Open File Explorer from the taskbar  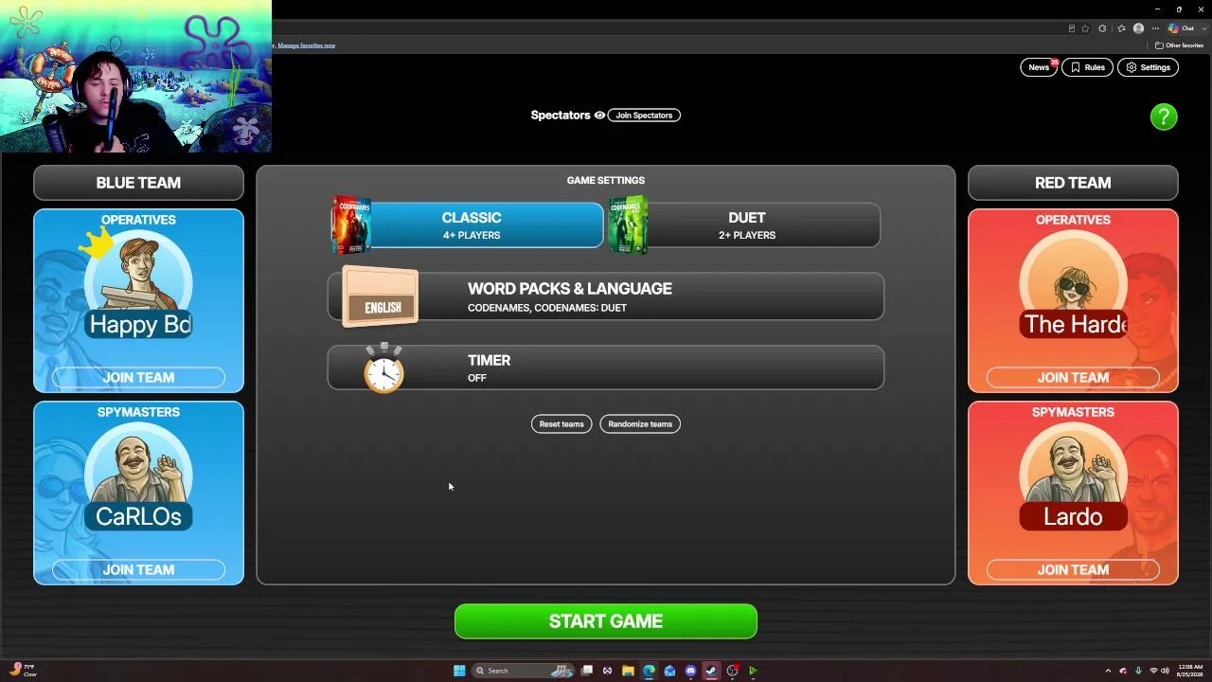pyautogui.click(x=628, y=671)
